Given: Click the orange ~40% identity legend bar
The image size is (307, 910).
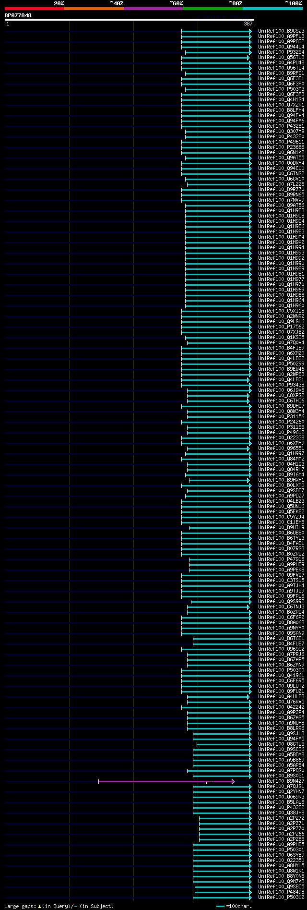Looking at the screenshot, I should [x=94, y=9].
